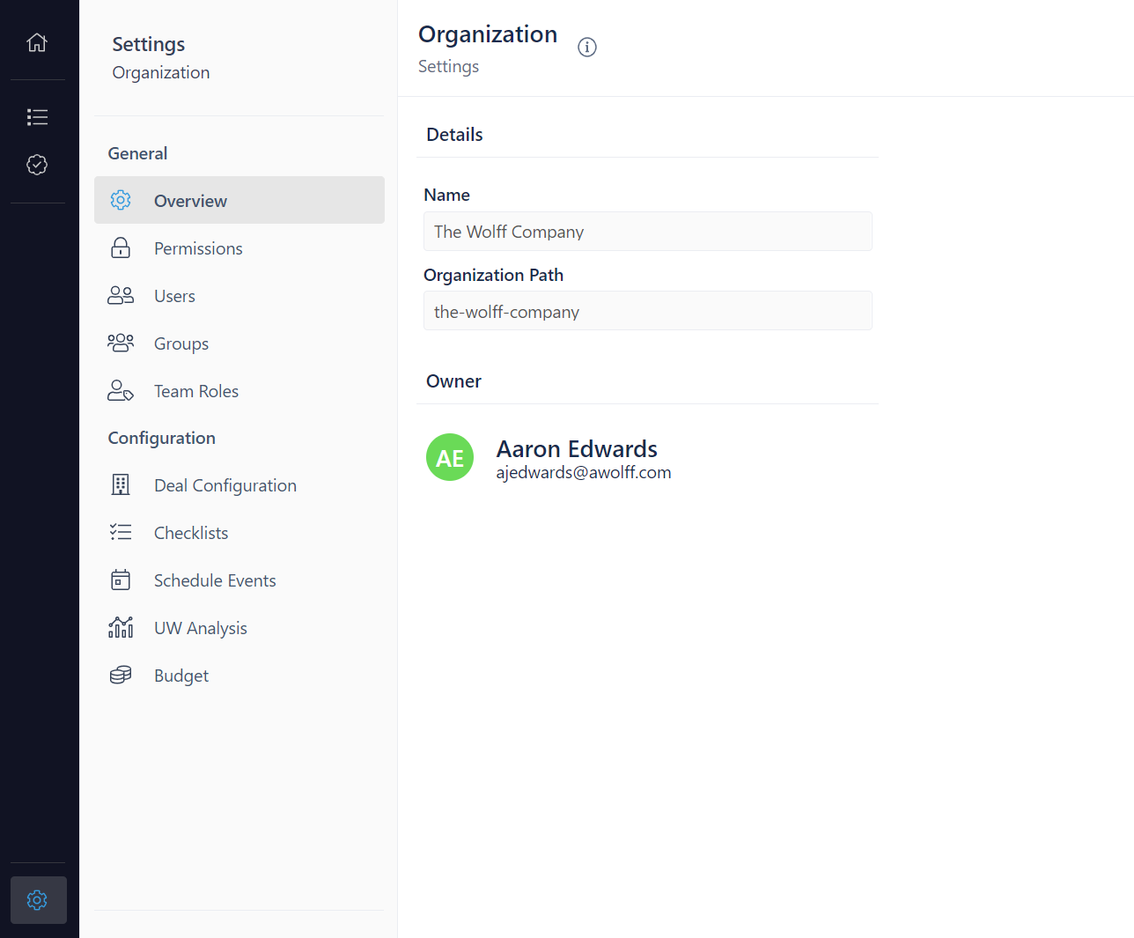Select the coins icon beside Budget
1134x938 pixels.
pyautogui.click(x=121, y=675)
